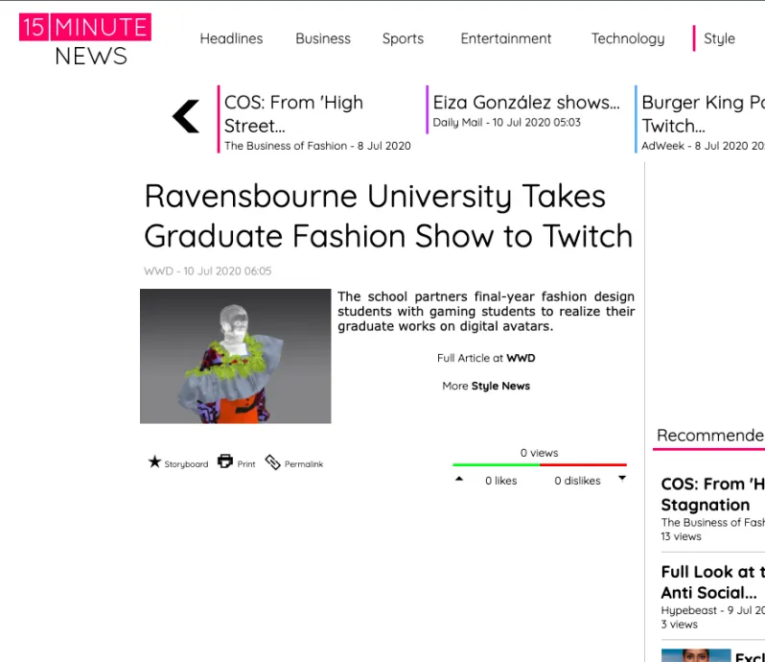The width and height of the screenshot is (765, 662).
Task: Go to the Business section
Action: point(323,38)
